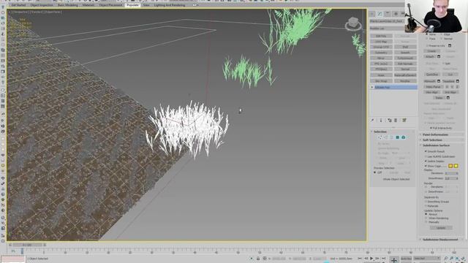Click the Update button
The height and width of the screenshot is (263, 468).
tap(441, 228)
